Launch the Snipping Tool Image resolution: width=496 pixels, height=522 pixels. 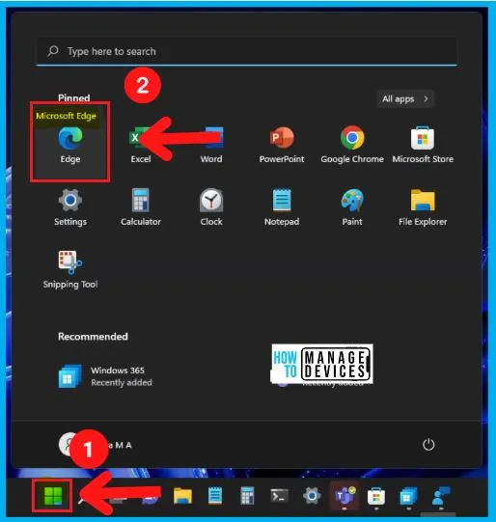point(70,269)
